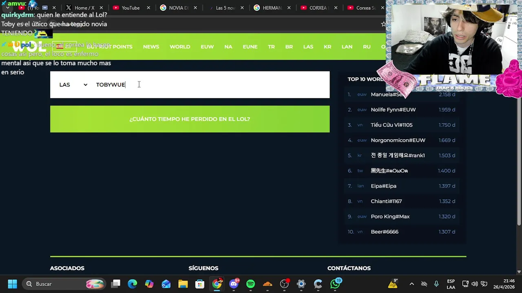Click the SÍGUENOS footer heading
The image size is (522, 293).
(x=203, y=268)
